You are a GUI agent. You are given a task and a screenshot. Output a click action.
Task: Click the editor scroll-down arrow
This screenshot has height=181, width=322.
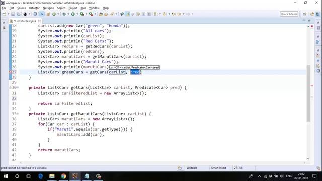308,159
